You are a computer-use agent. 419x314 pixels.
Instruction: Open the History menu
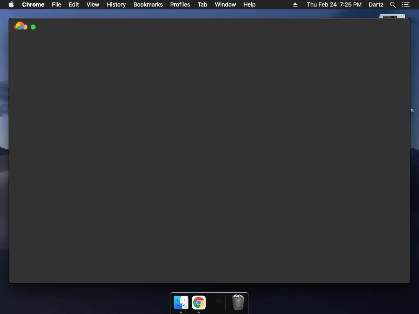[116, 4]
